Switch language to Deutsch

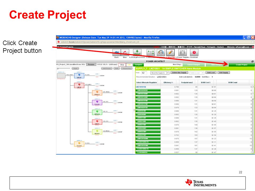(220, 47)
